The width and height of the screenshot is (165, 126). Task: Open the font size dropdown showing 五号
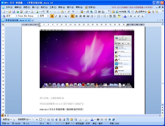click(x=48, y=16)
